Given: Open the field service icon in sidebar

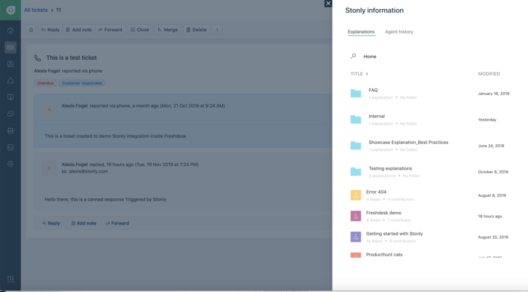Looking at the screenshot, I should (x=10, y=130).
